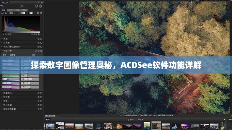This screenshot has width=232, height=130.
Task: Disable the active 颜色均衡 blue circle
Action: 41,51
